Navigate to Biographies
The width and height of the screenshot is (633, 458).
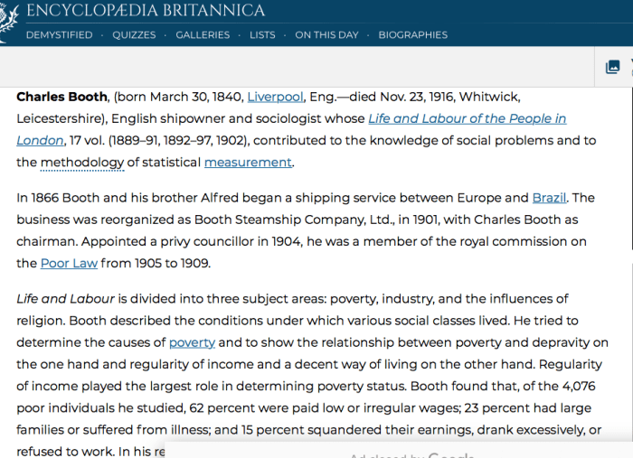(x=412, y=35)
